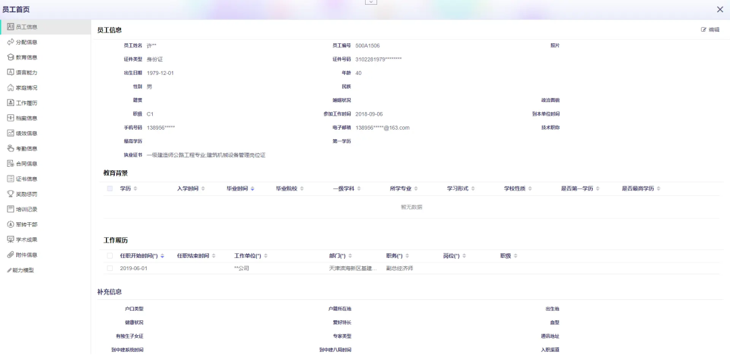Sort education table by 学习形式

(x=472, y=188)
